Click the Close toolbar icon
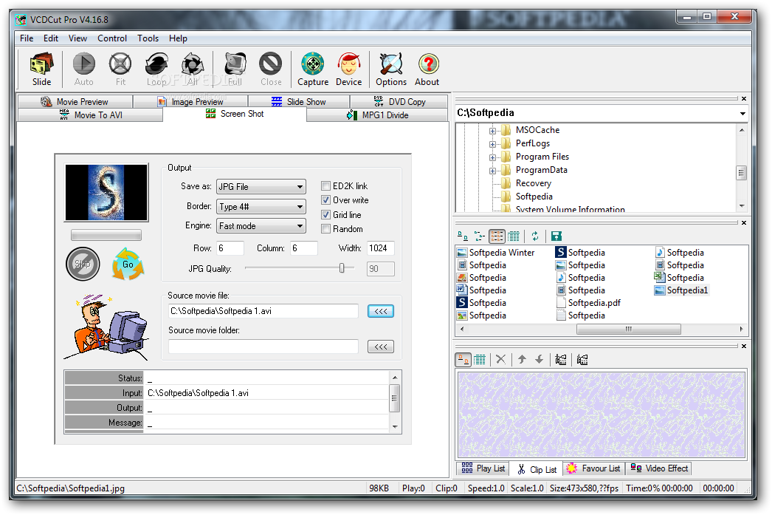Image resolution: width=772 pixels, height=515 pixels. tap(271, 69)
